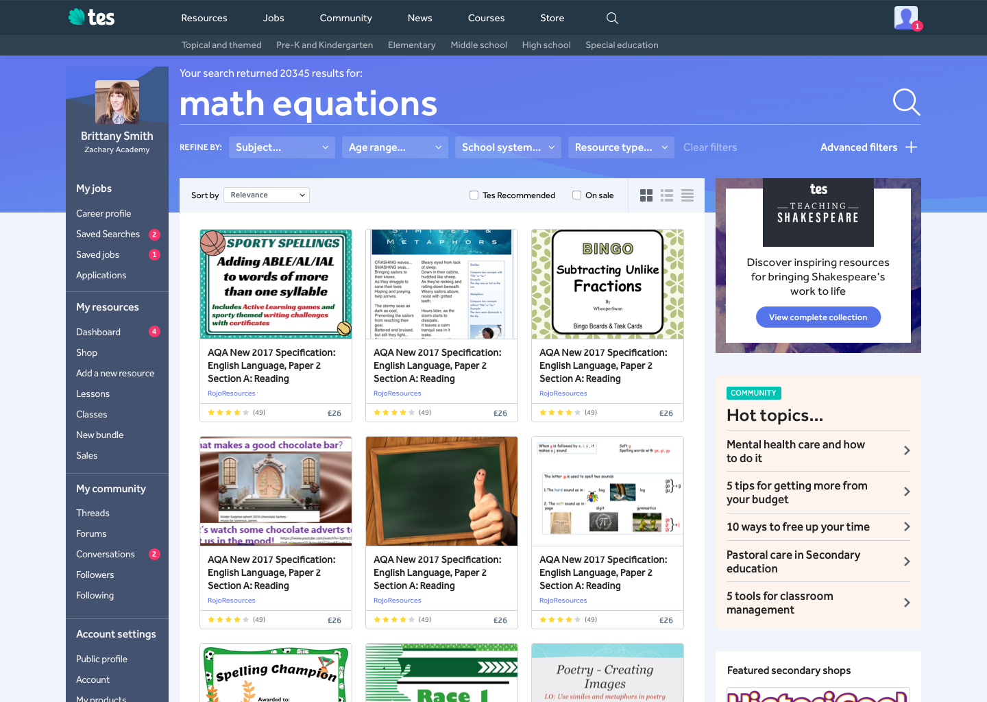Switch to list view with thumbnails

(667, 195)
